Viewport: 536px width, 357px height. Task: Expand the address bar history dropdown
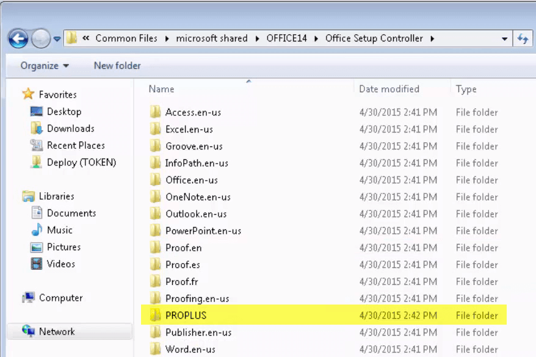click(x=504, y=38)
